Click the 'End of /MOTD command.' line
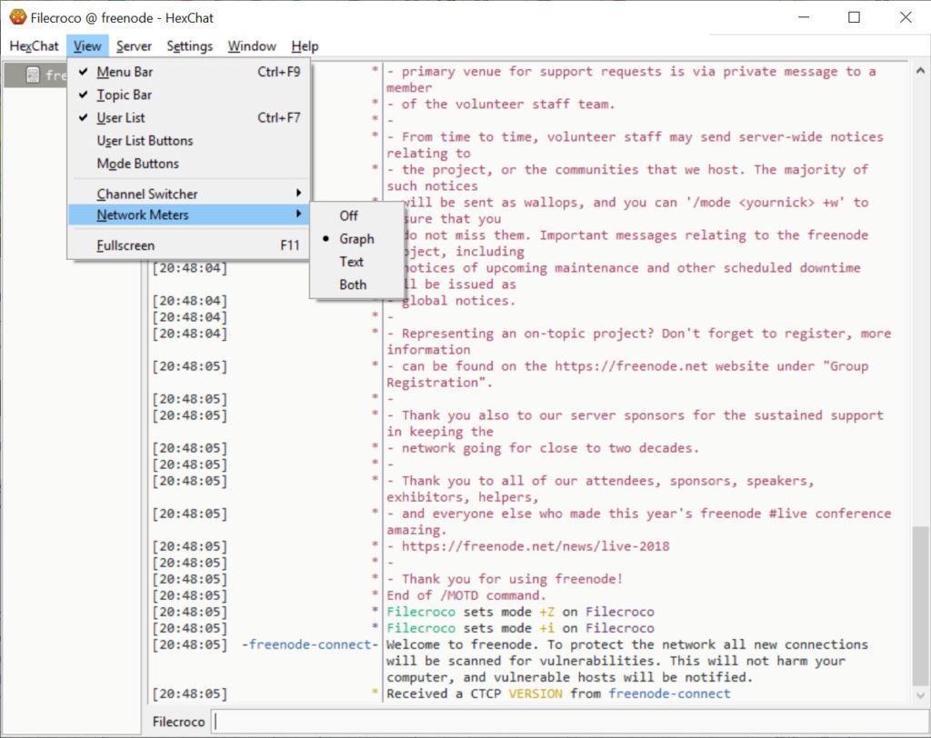The image size is (931, 738). 466,595
